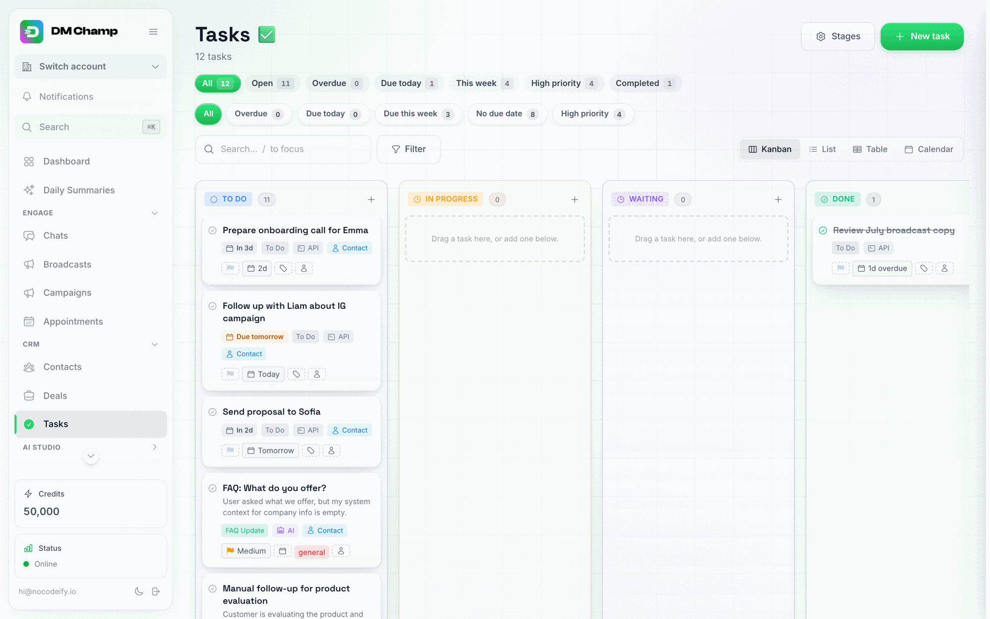990x619 pixels.
Task: Open Tomorrow due date picker on Sofia task
Action: click(x=270, y=451)
